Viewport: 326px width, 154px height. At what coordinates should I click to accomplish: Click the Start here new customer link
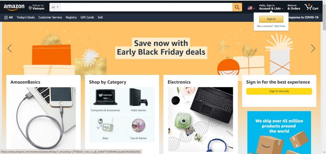(x=280, y=26)
